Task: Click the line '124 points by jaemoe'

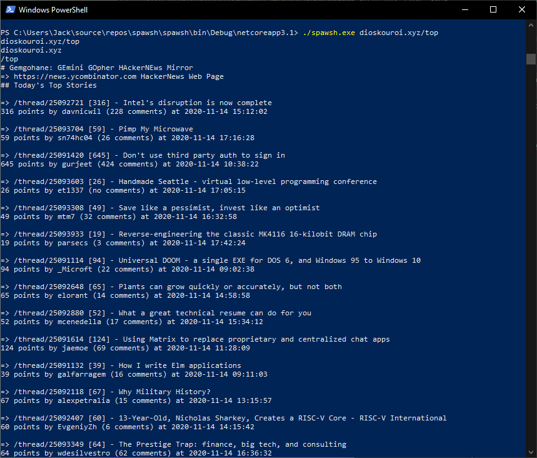Action: [x=126, y=348]
